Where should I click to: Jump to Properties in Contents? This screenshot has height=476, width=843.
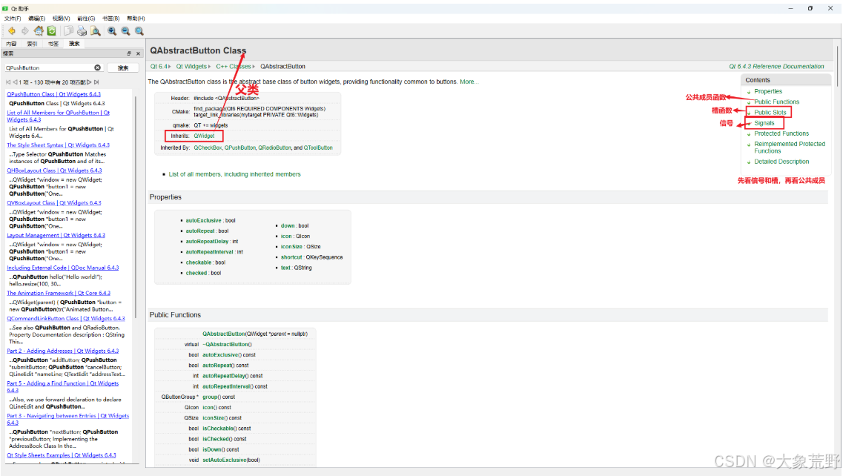pyautogui.click(x=767, y=91)
